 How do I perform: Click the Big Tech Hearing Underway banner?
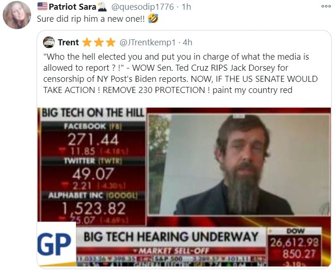(171, 237)
